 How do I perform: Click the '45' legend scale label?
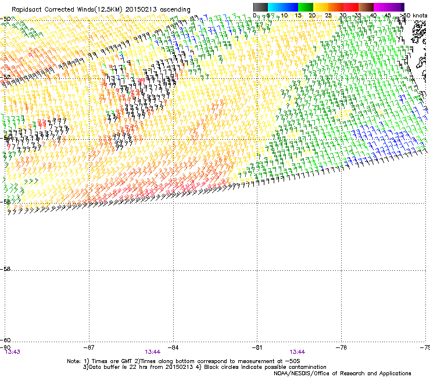388,16
